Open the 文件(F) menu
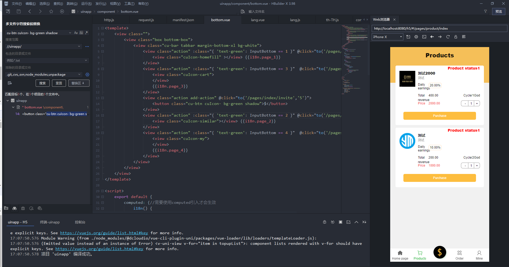Screen dimensions: 509x267 pos(17,4)
